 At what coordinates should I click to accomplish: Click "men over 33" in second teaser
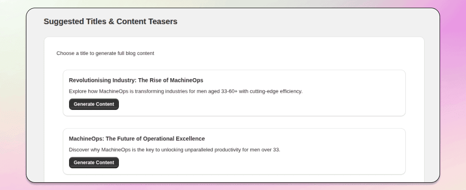pos(265,150)
